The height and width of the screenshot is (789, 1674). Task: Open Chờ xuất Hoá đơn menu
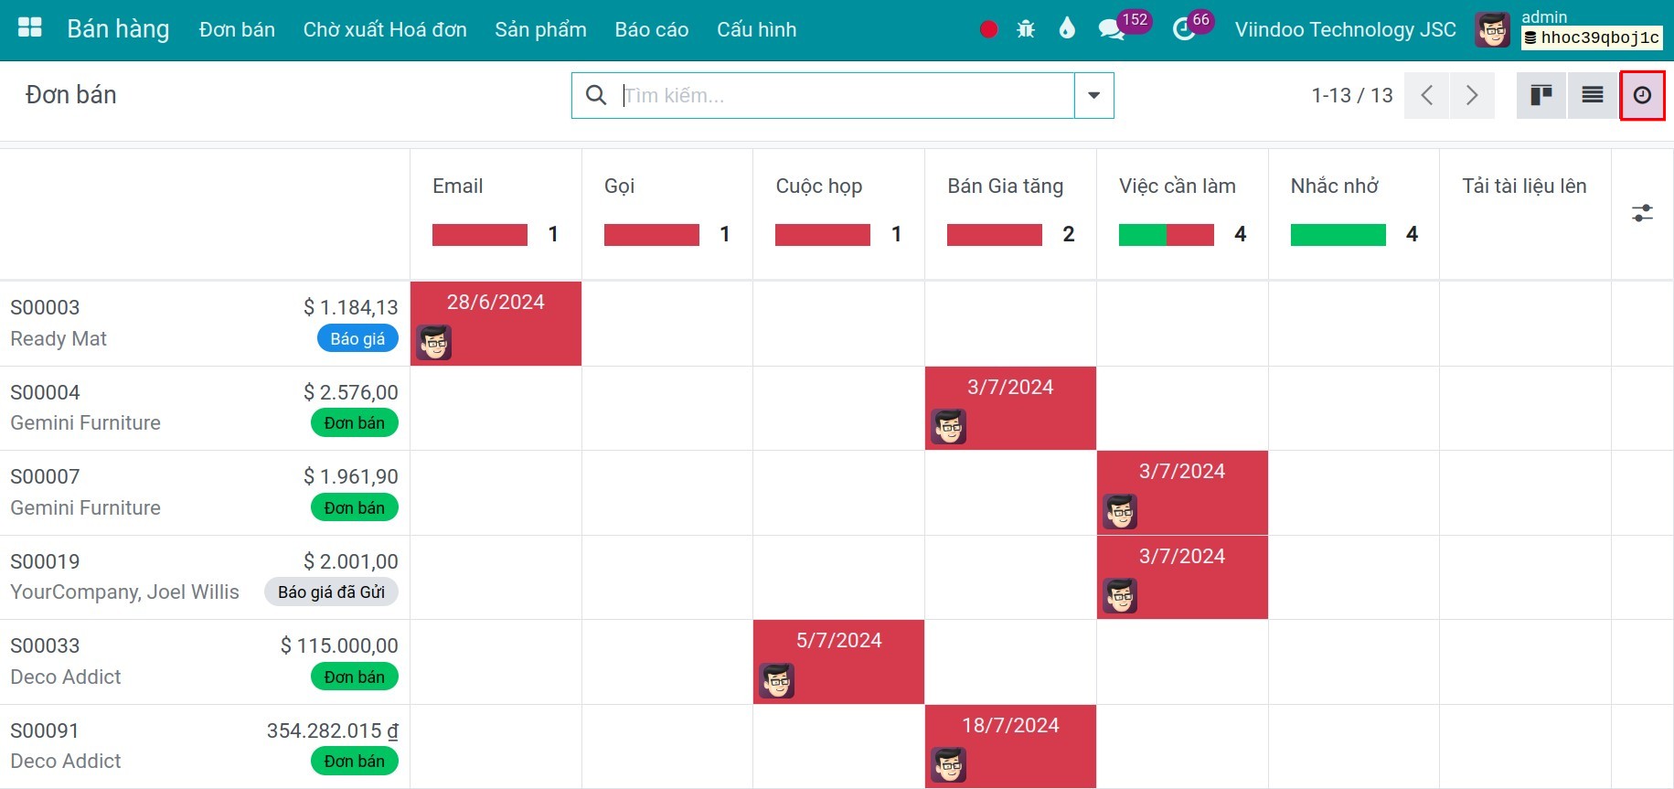point(385,30)
